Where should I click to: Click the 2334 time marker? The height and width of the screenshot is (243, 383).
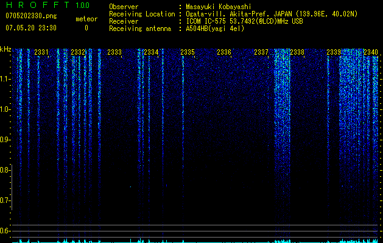point(151,52)
